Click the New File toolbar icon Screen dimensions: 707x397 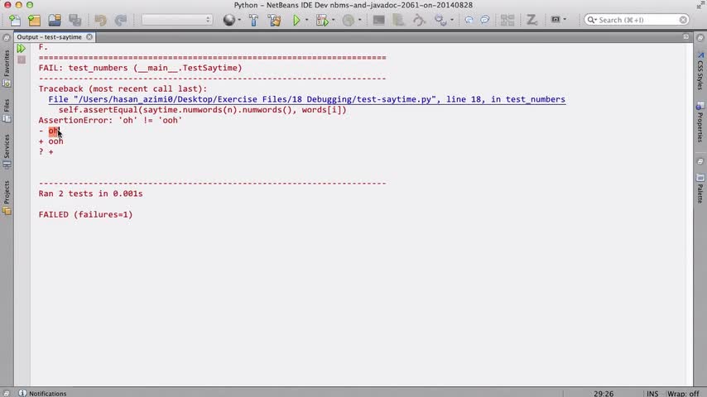pos(15,20)
